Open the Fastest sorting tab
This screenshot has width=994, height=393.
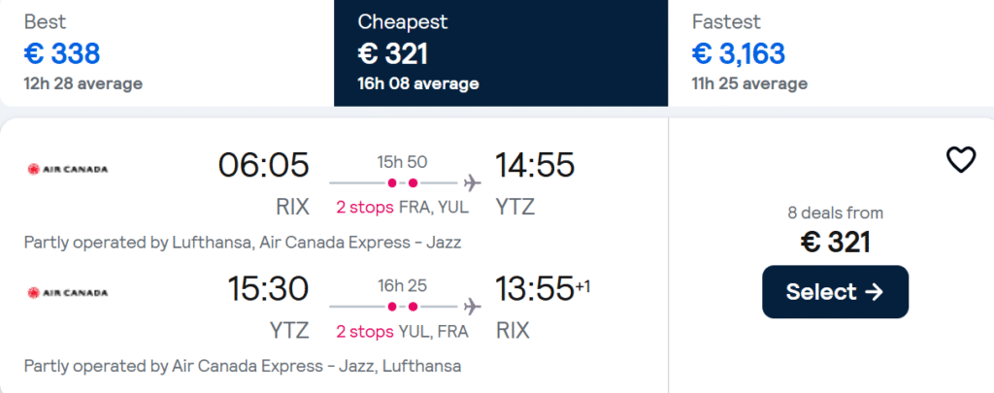[x=830, y=53]
